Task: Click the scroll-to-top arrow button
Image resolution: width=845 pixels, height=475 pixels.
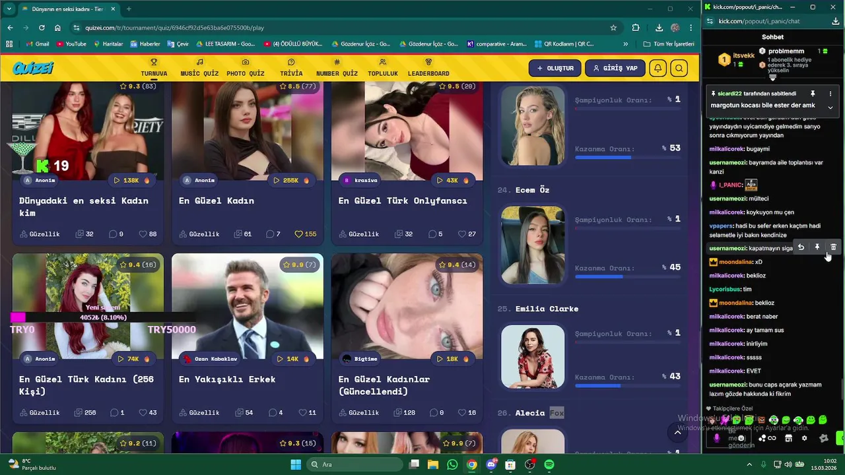Action: 677,433
